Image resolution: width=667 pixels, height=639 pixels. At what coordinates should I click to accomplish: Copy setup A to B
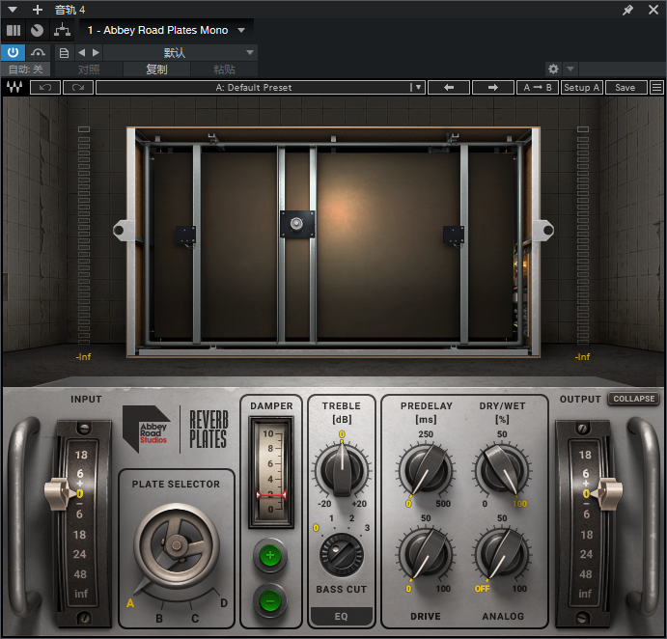pos(538,87)
